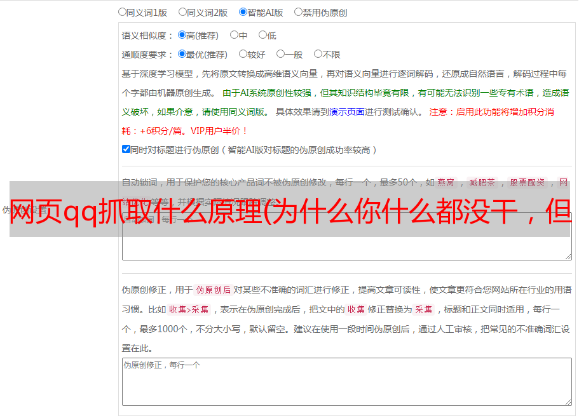Grab the resize handle of 自动锁词 textarea
Image resolution: width=579 pixels, height=418 pixels.
[568, 257]
